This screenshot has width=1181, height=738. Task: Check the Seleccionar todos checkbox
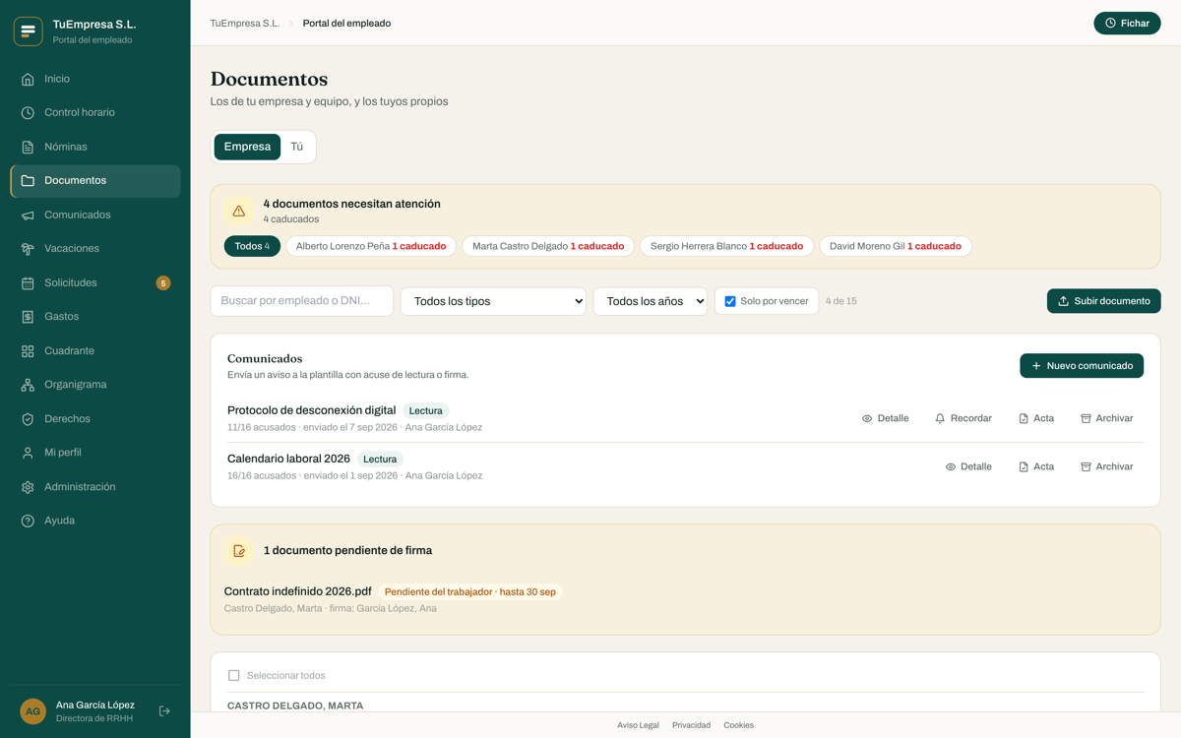pyautogui.click(x=233, y=675)
